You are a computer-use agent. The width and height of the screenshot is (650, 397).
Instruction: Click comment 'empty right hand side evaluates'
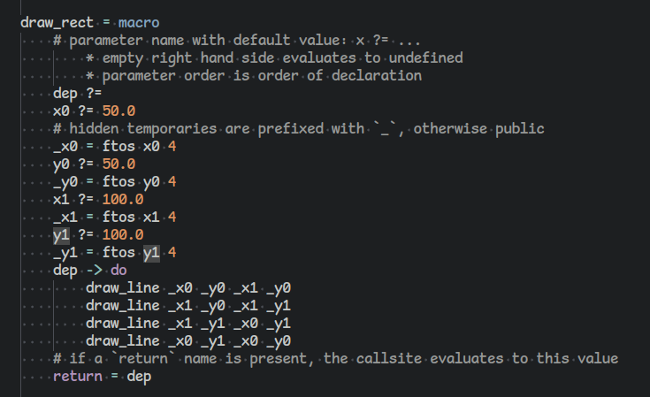coord(274,58)
